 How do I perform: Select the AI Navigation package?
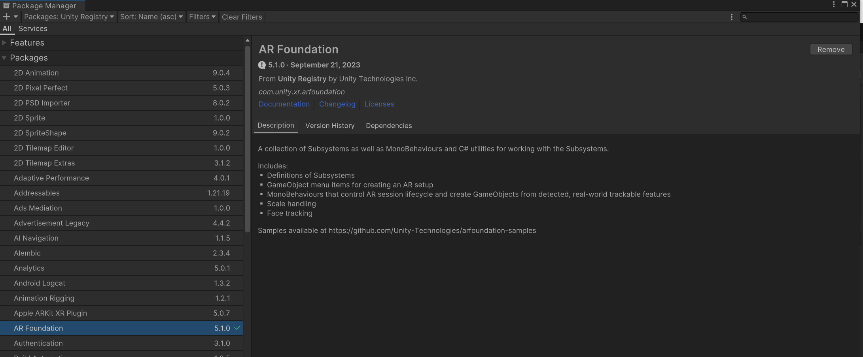pyautogui.click(x=121, y=238)
